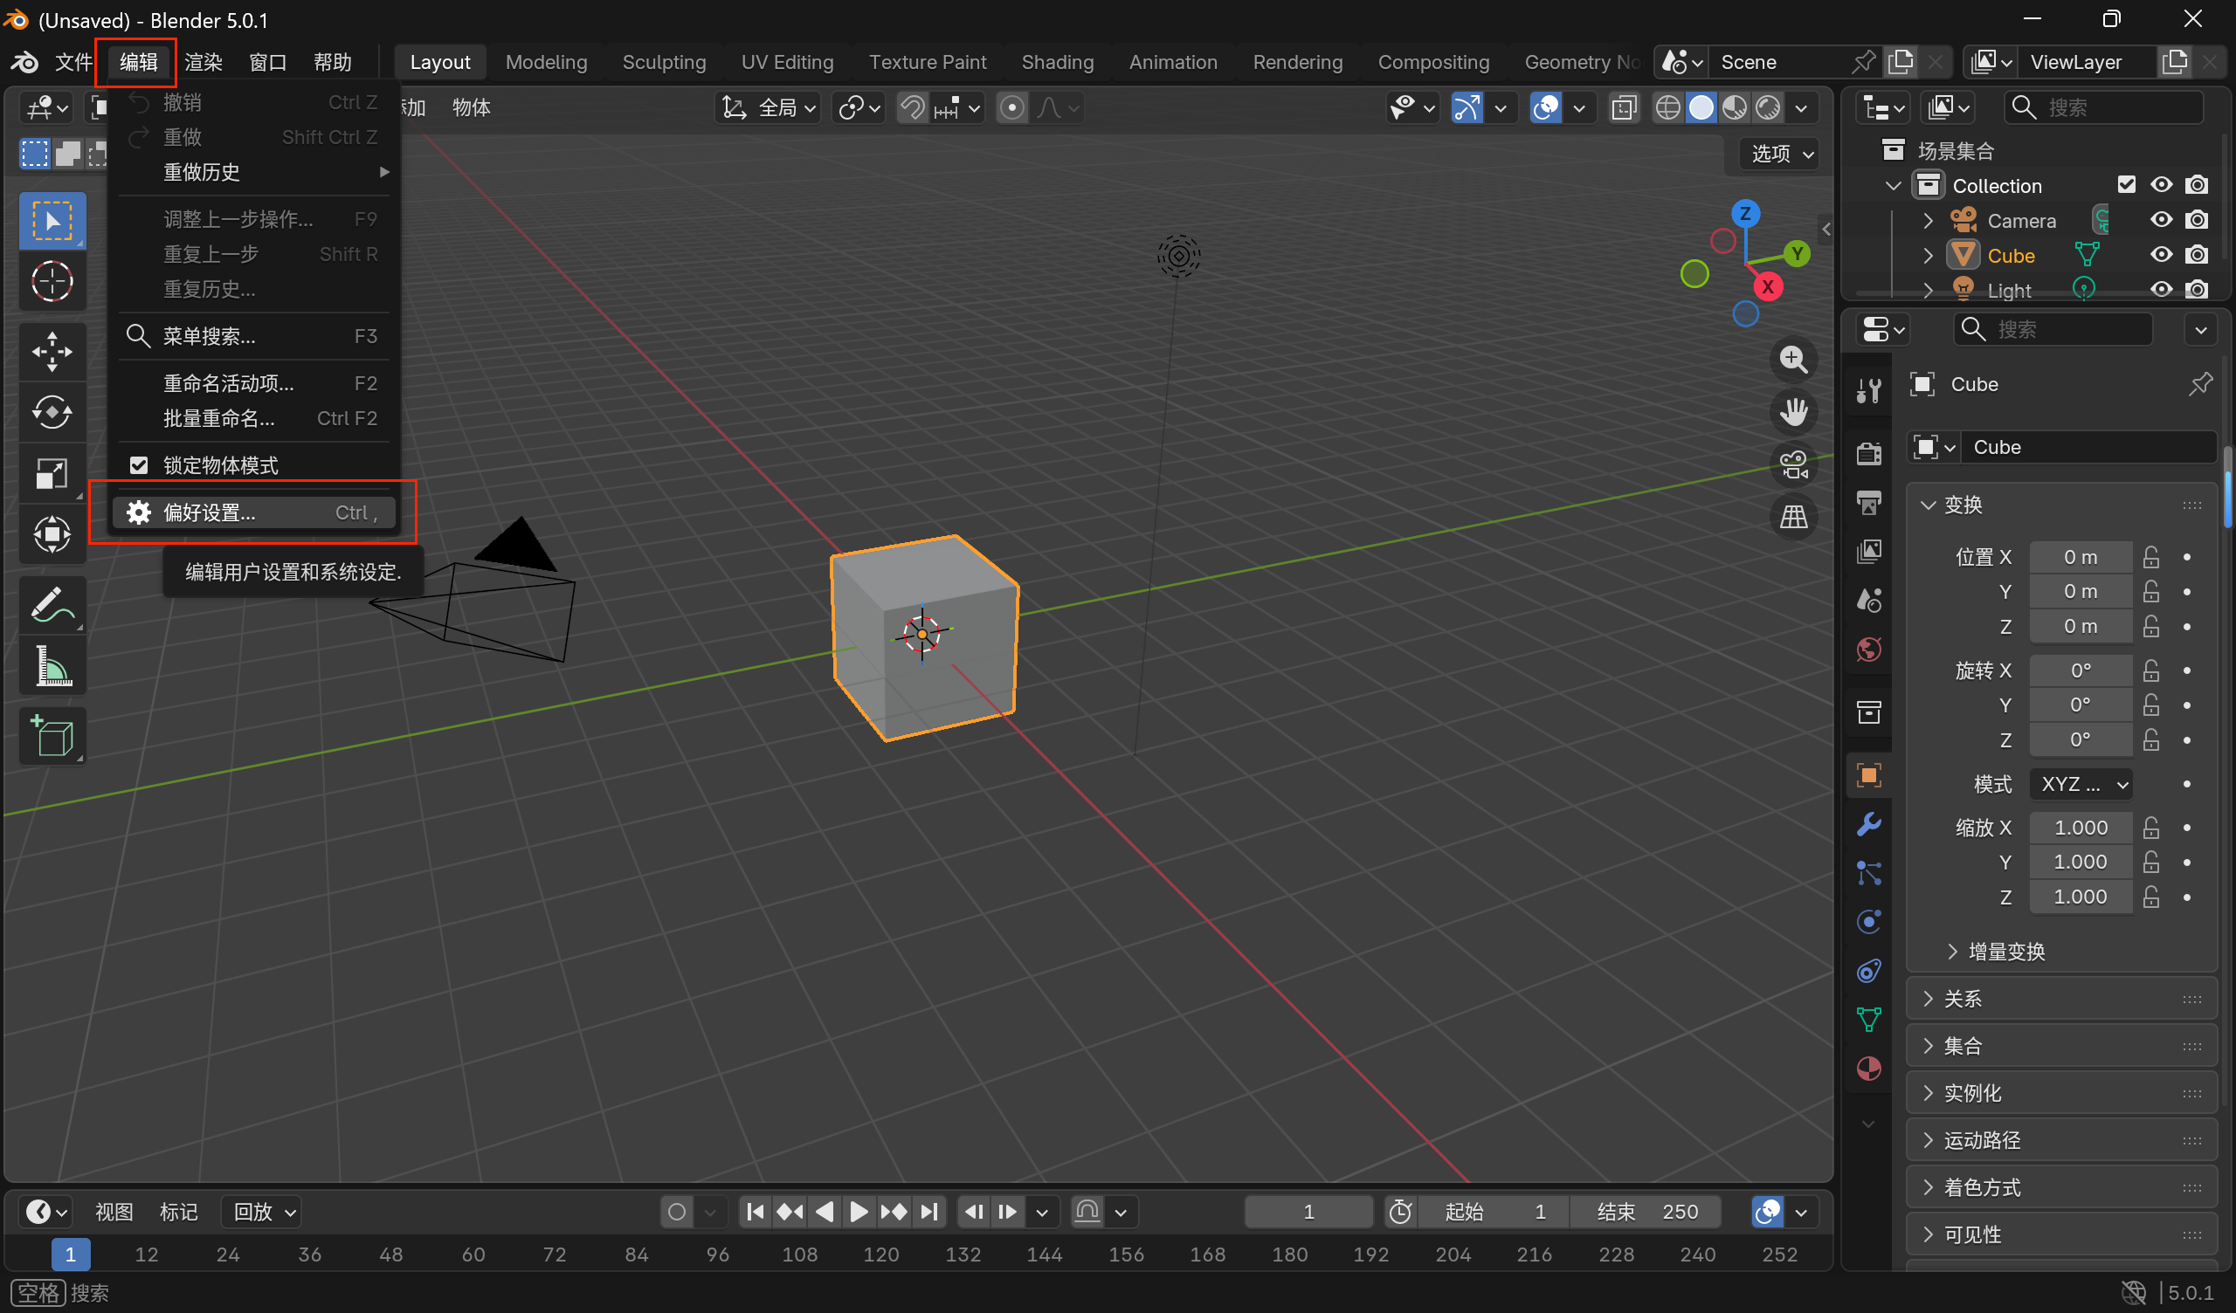Expand the Cube item in outliner
This screenshot has height=1313, width=2236.
(x=1927, y=256)
